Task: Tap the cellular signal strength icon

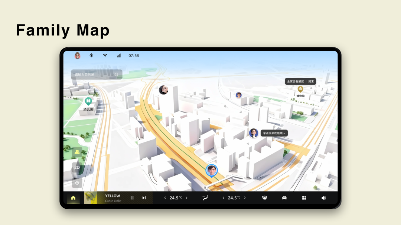Action: coord(119,55)
